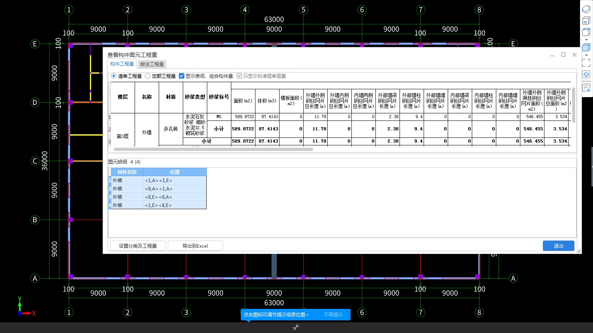Click the dashed-frame cube local 3D icon
The height and width of the screenshot is (333, 593).
[586, 74]
